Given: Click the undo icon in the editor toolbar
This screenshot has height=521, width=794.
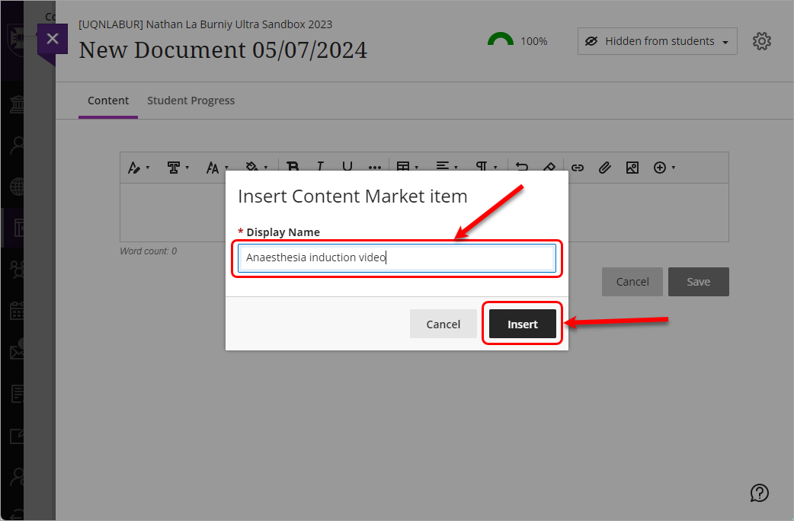Looking at the screenshot, I should tap(522, 168).
